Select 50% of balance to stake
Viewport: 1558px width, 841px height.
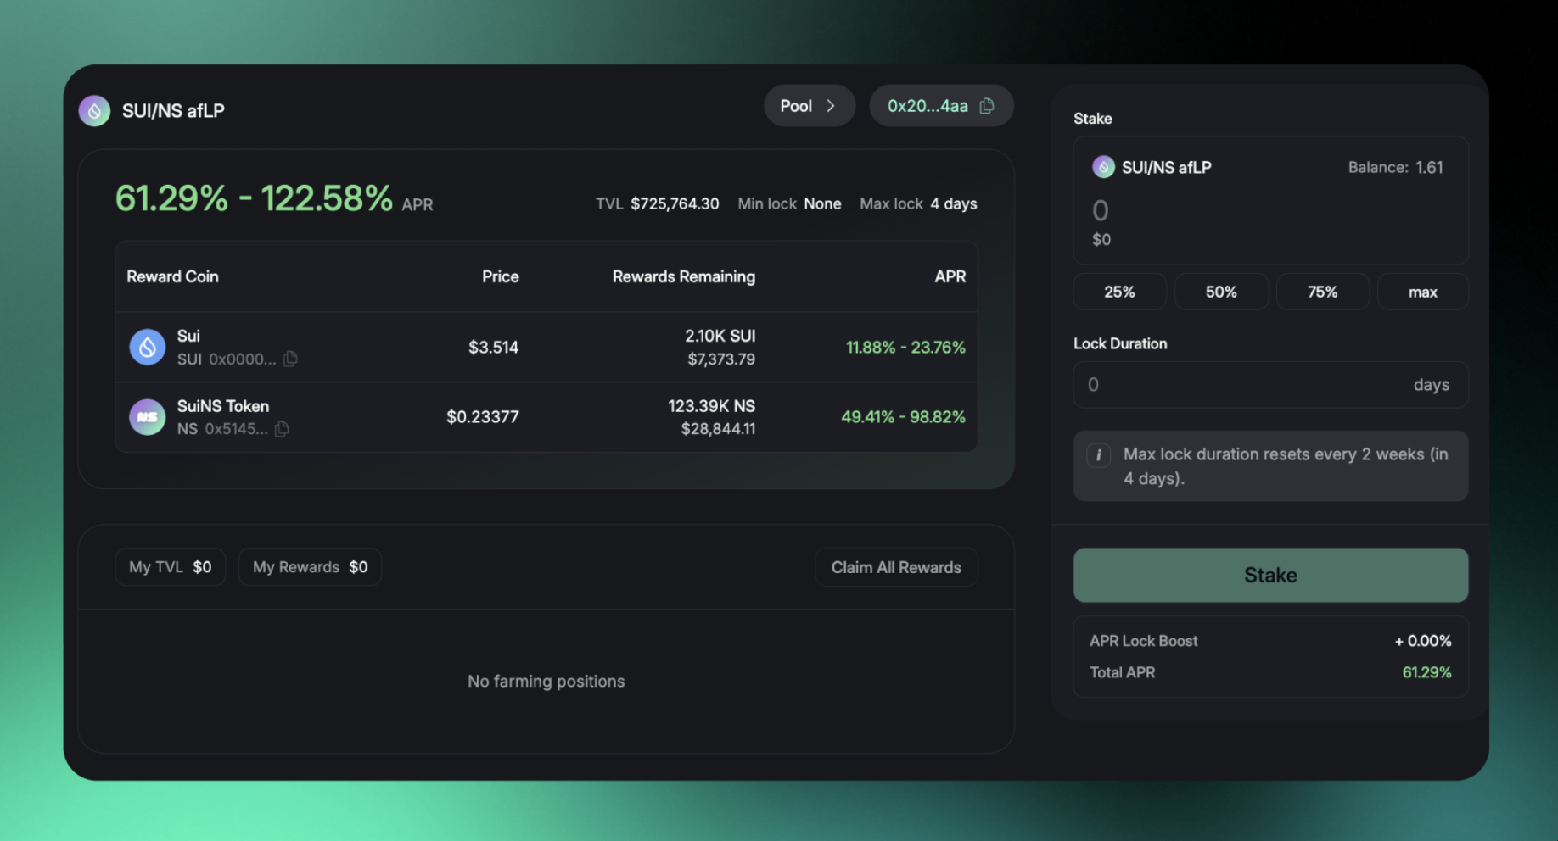point(1220,292)
